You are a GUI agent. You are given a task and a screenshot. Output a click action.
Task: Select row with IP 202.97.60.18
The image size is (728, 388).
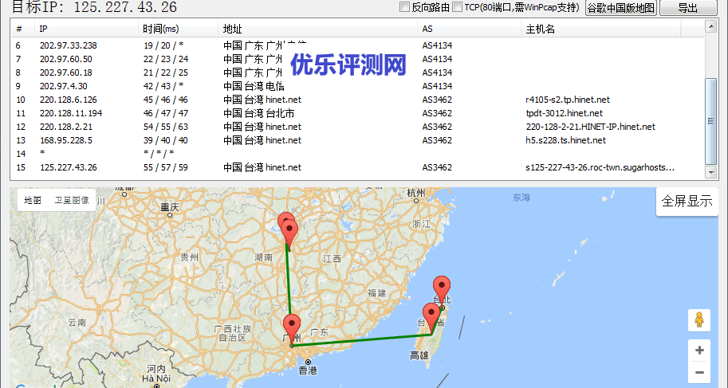(x=357, y=73)
